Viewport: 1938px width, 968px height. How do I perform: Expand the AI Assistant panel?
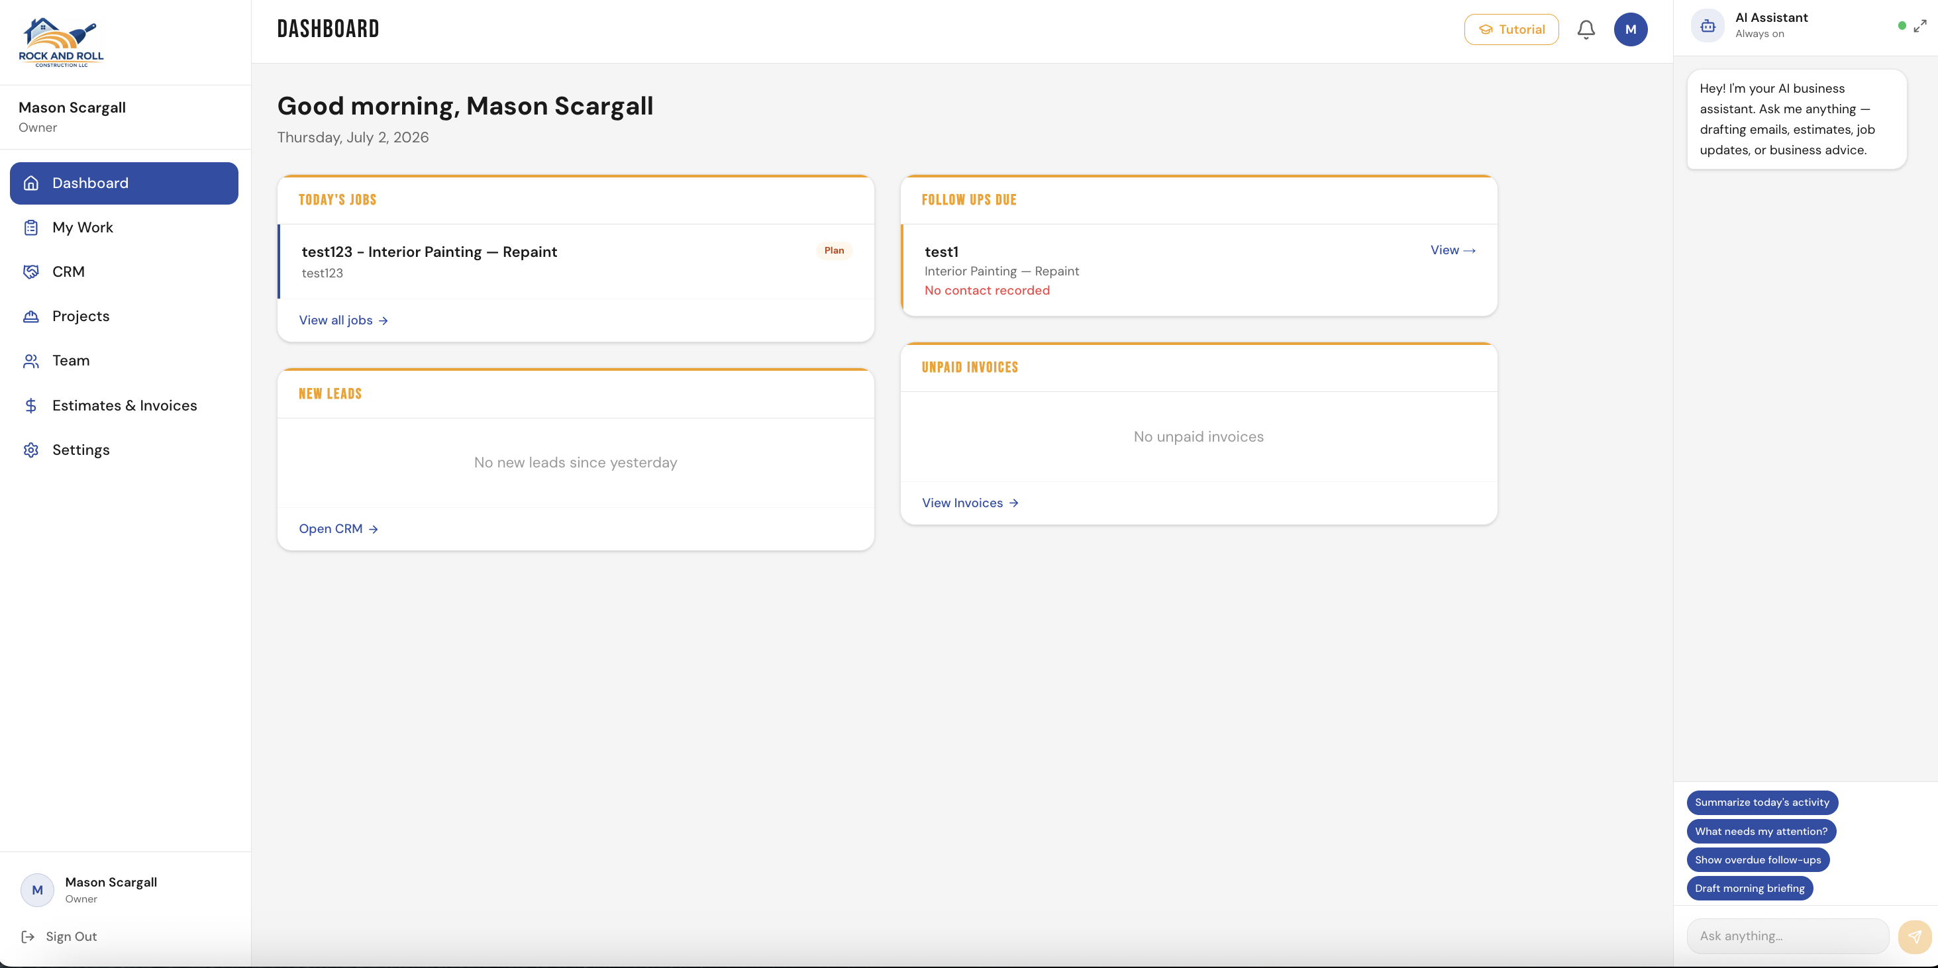click(1921, 26)
